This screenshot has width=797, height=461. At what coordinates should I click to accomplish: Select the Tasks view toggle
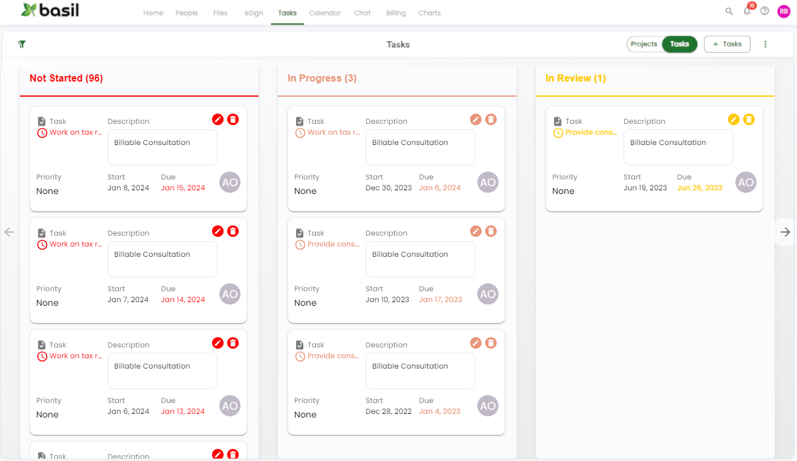(x=680, y=44)
